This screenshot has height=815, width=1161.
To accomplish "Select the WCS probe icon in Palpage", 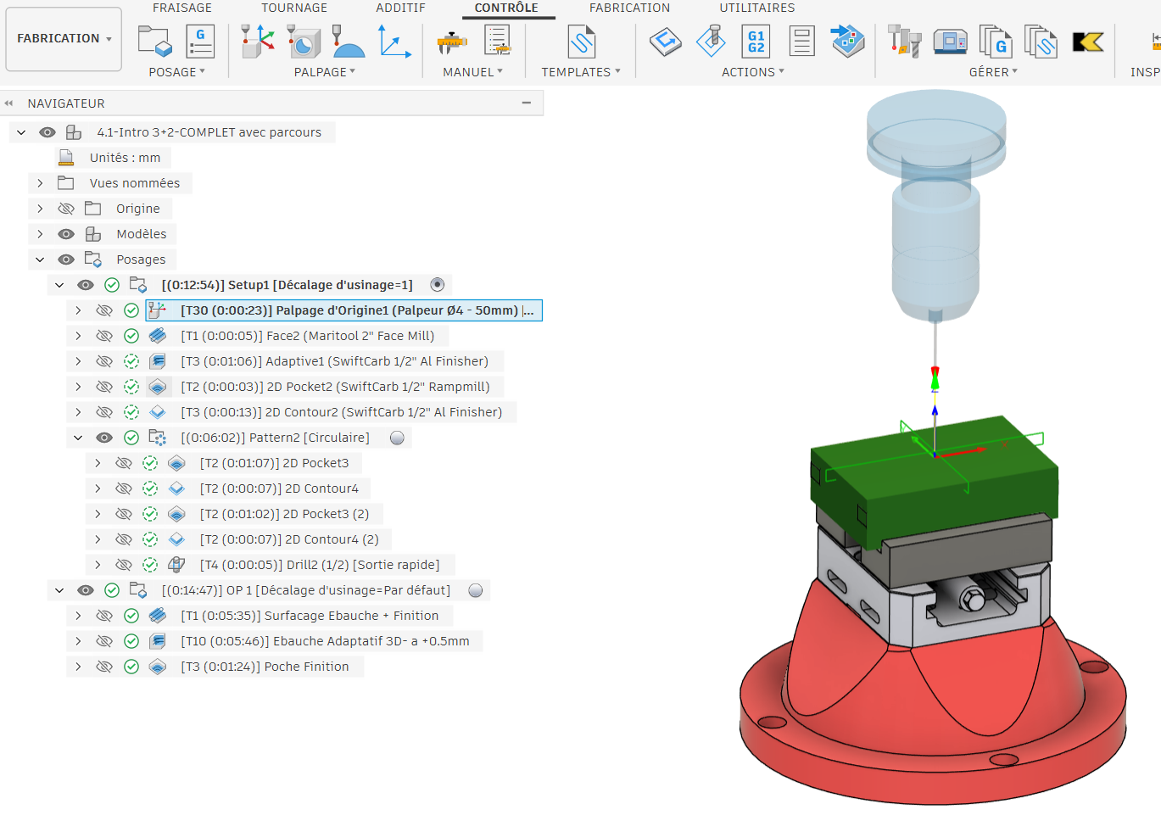I will [258, 41].
